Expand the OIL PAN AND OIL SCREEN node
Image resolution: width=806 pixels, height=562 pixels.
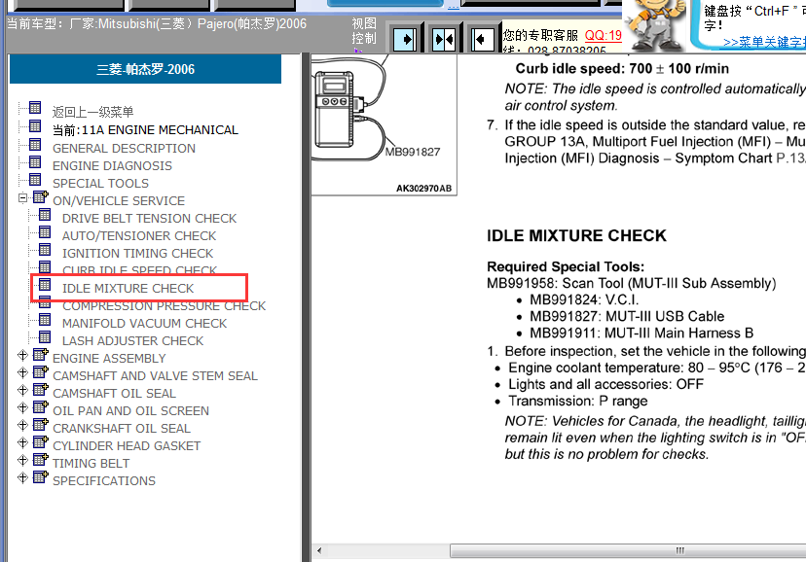22,407
